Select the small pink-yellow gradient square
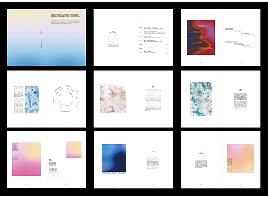 coord(74,149)
